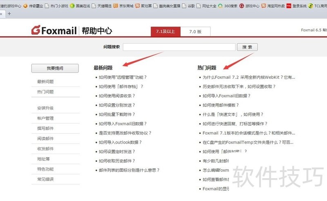Open question 如何设置定时发送？

[x=117, y=152]
